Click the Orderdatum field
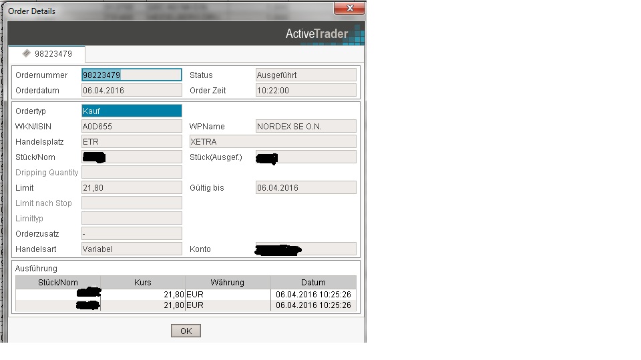Image resolution: width=641 pixels, height=360 pixels. click(132, 91)
